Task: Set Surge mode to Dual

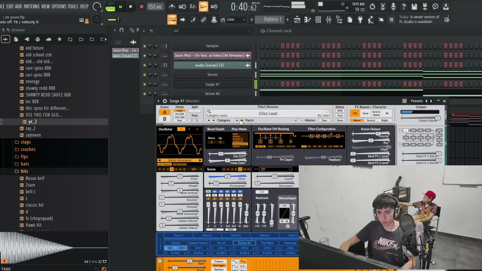Action: pos(180,120)
